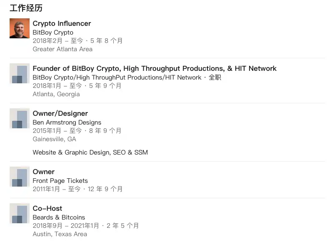Click the Website & Graphic Design description text
This screenshot has width=332, height=242.
(x=90, y=152)
